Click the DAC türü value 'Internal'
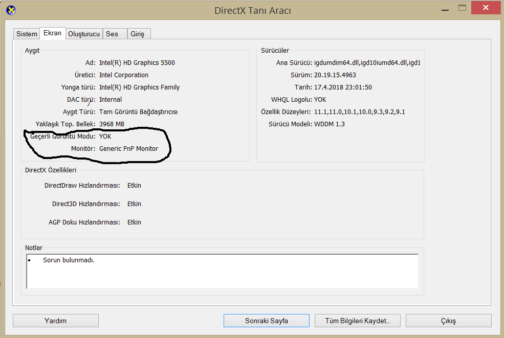Screen dimensions: 505x338 coord(111,100)
